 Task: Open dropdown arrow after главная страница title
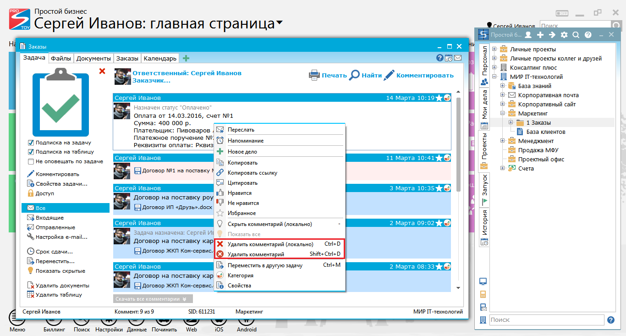(280, 23)
